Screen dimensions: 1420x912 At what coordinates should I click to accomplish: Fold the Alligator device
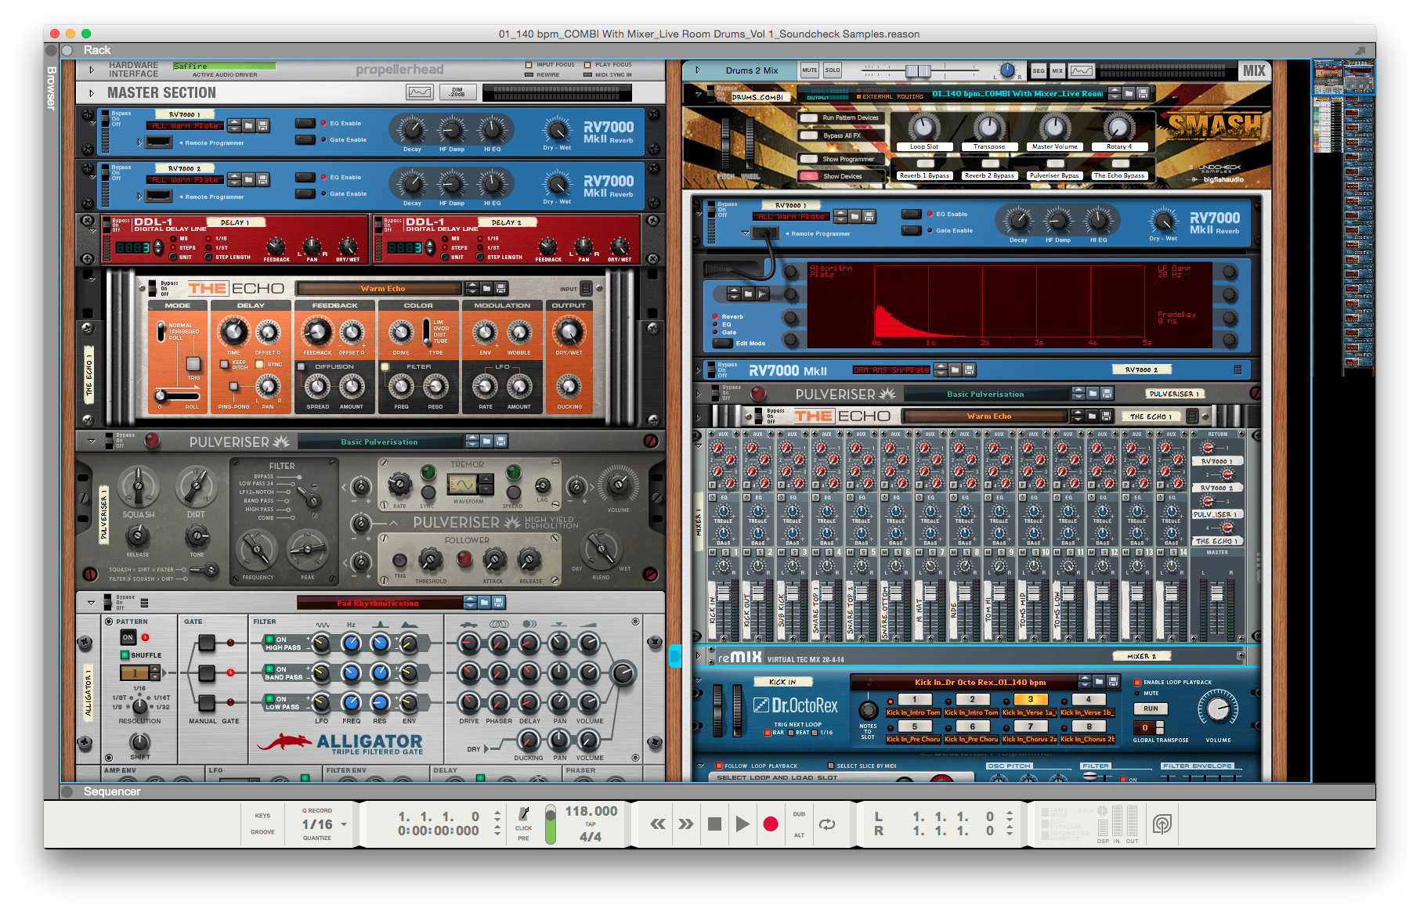tap(92, 603)
